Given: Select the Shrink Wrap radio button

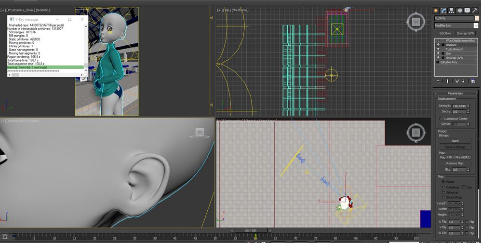Looking at the screenshot, I should coord(443,197).
